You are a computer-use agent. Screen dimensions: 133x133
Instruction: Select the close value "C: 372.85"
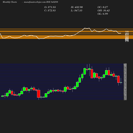click(50, 10)
